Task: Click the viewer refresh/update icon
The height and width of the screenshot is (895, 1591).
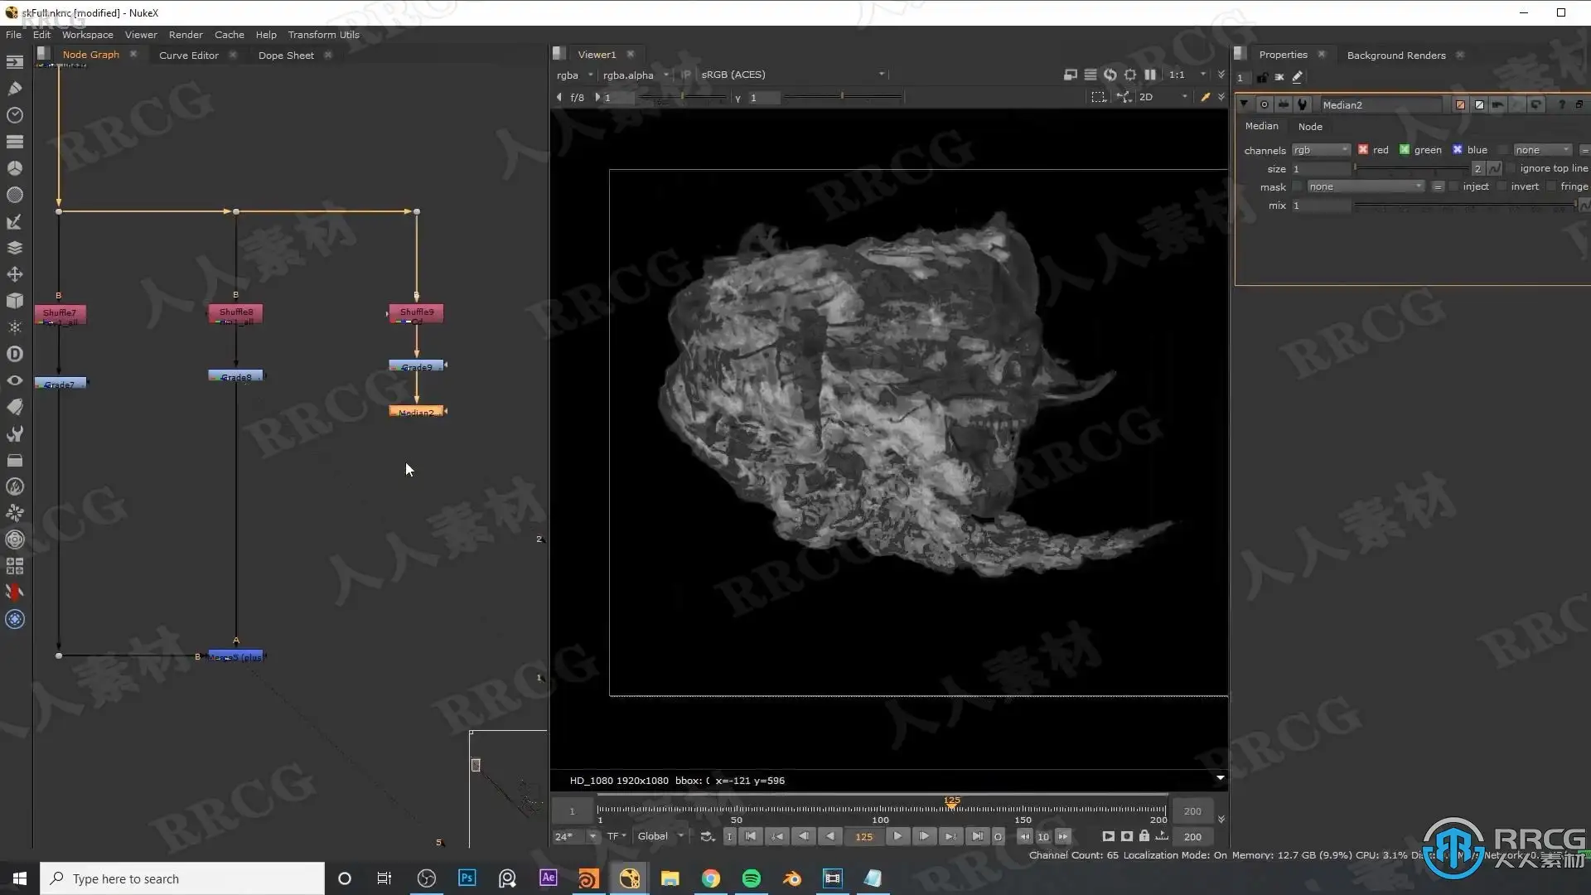Action: (1110, 75)
